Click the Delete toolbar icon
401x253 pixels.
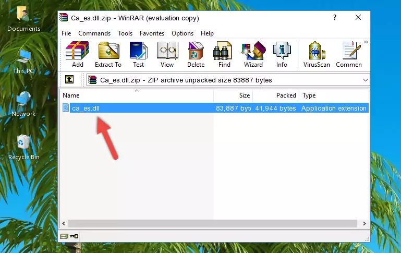pyautogui.click(x=196, y=54)
